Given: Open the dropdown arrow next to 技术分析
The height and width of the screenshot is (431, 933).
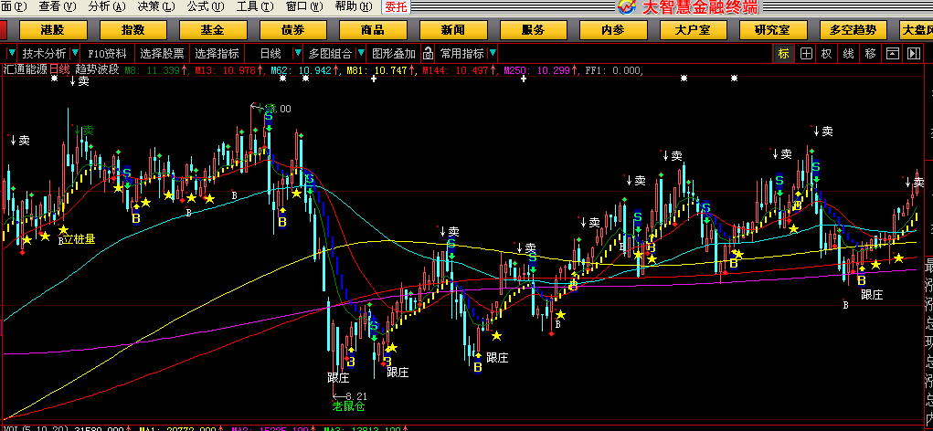Looking at the screenshot, I should [x=74, y=54].
